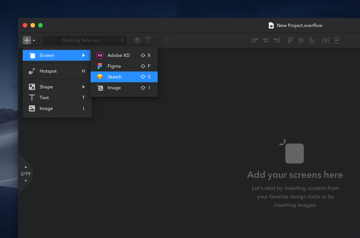Image resolution: width=360 pixels, height=238 pixels.
Task: Select Image in the insert menu
Action: click(57, 108)
